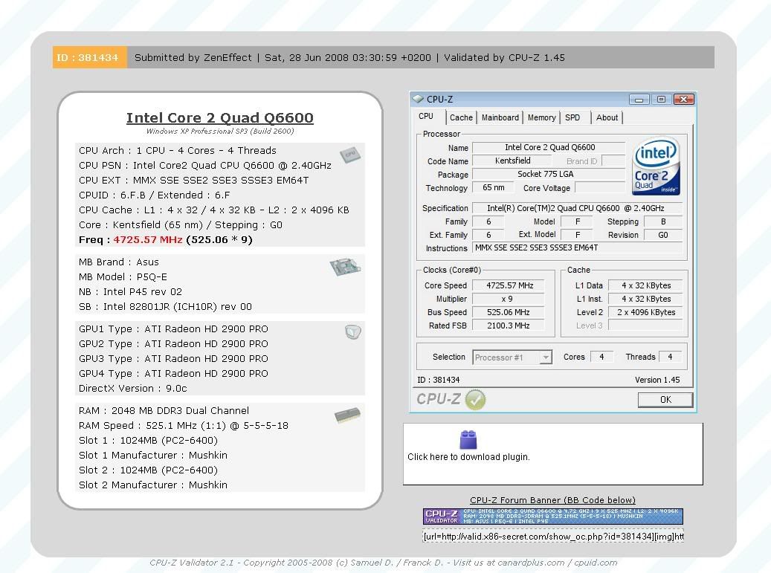Close the CPU-Z window
Image resolution: width=771 pixels, height=573 pixels.
tap(683, 100)
